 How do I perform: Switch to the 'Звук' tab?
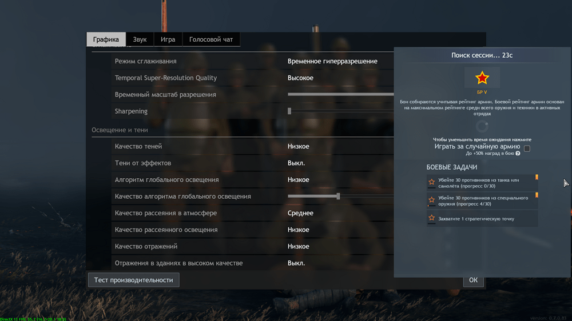(x=140, y=39)
